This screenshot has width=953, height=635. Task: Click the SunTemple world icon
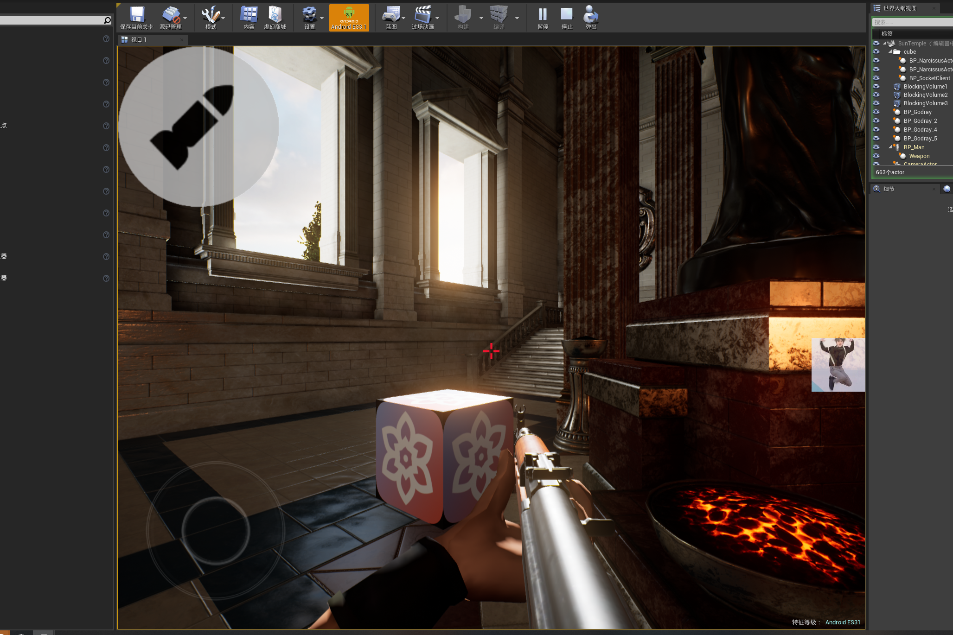pos(891,43)
